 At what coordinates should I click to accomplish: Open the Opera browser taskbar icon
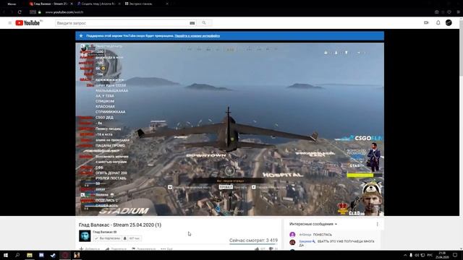(65, 255)
